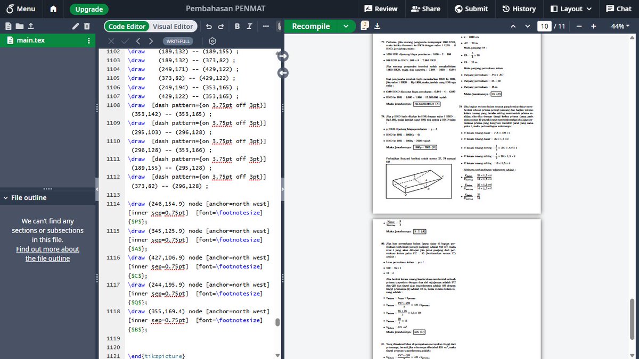This screenshot has height=359, width=639.
Task: Click line number 1108 in gutter
Action: point(113,105)
